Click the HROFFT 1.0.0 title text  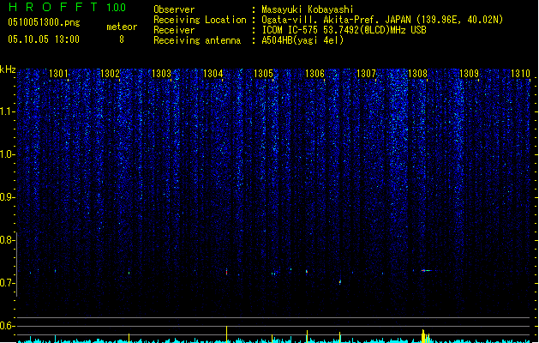[67, 7]
